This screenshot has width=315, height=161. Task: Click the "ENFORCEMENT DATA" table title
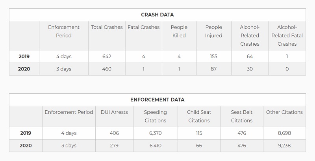157,100
